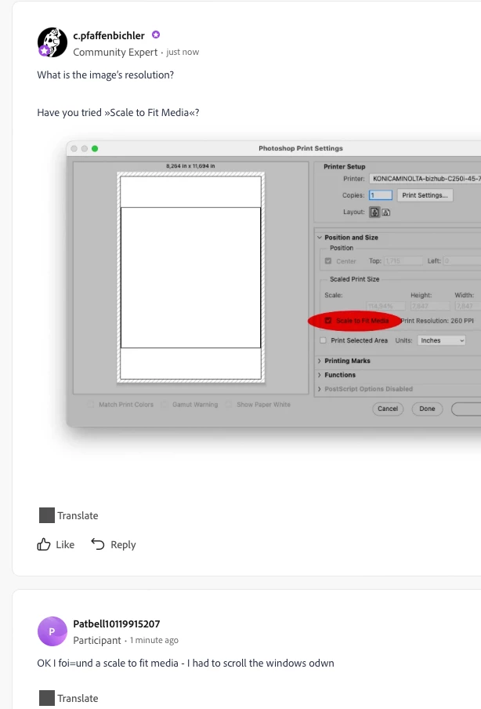This screenshot has width=481, height=709.
Task: Click the green zoom button of Print Settings
Action: (x=95, y=148)
